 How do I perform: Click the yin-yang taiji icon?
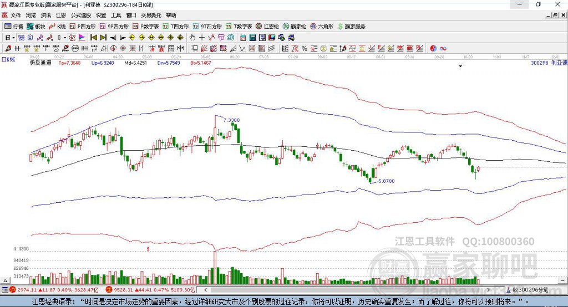coord(433,49)
